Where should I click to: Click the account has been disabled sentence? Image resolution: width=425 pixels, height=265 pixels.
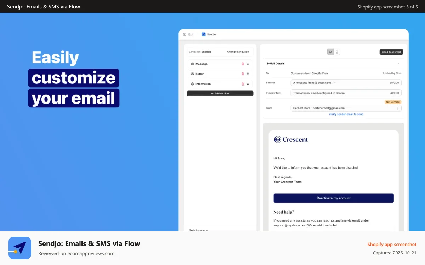point(316,167)
